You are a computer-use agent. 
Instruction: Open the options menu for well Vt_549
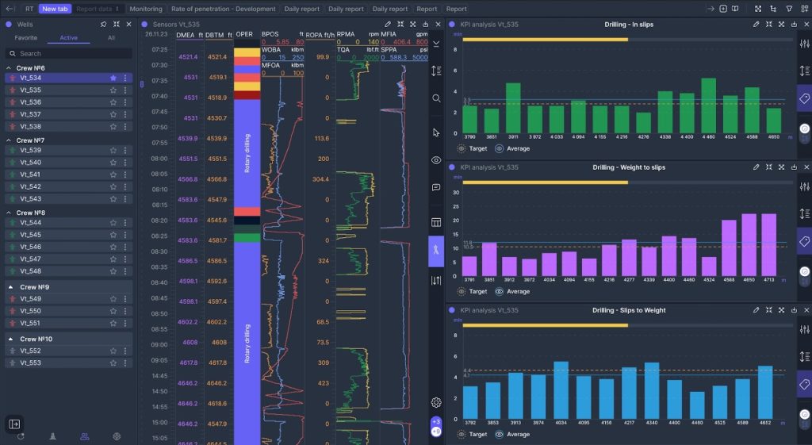(125, 299)
